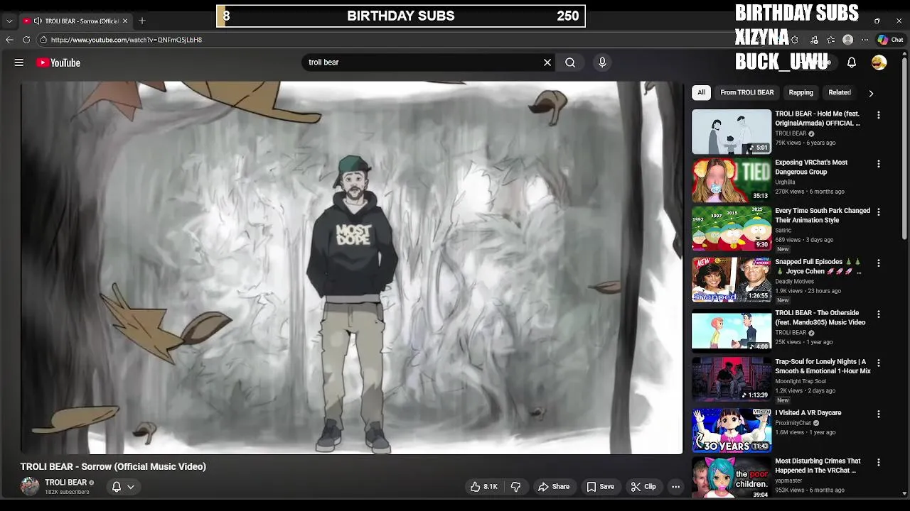Open YouTube notifications bell in header
The width and height of the screenshot is (910, 511).
click(x=852, y=62)
